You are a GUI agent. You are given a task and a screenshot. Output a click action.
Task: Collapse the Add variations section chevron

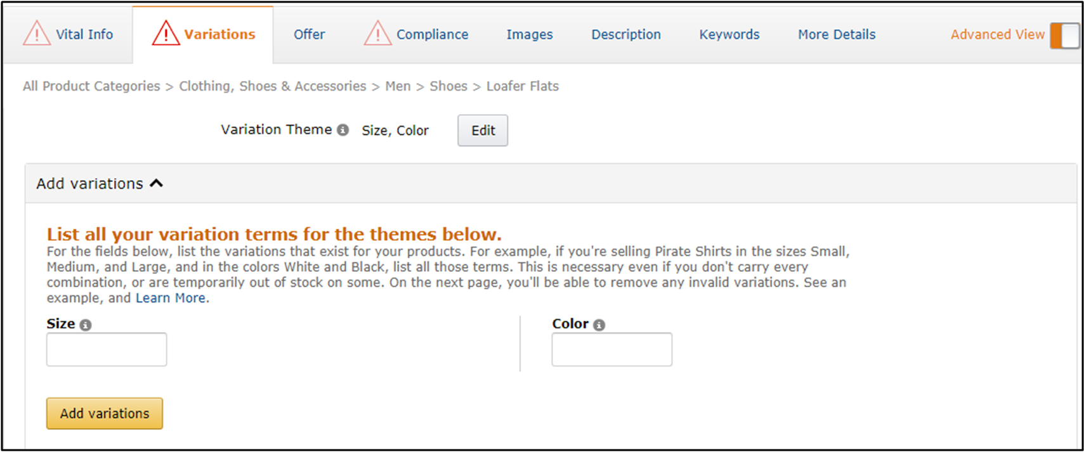point(156,183)
